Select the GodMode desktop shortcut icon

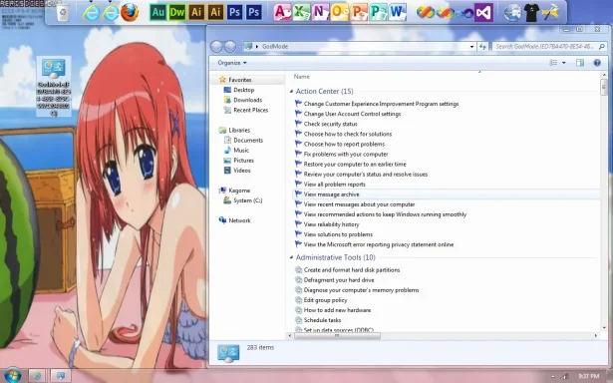point(54,87)
